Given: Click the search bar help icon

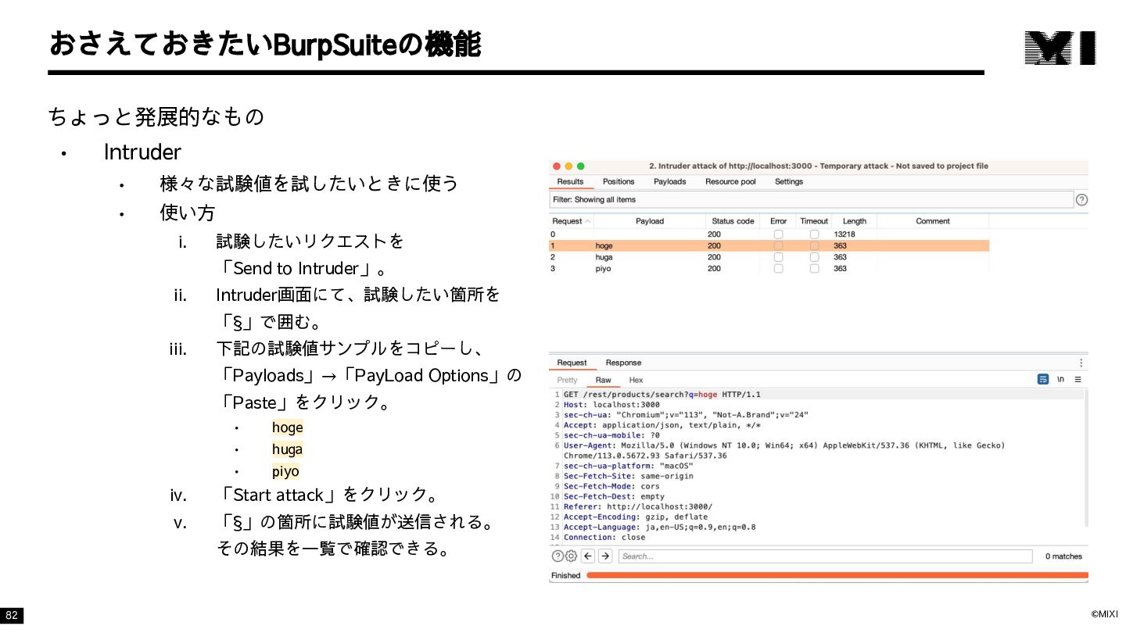Looking at the screenshot, I should [558, 556].
